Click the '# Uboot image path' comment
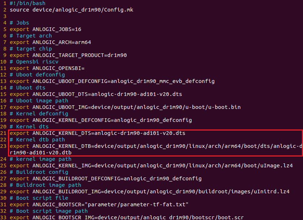The image size is (303, 220). click(x=39, y=101)
